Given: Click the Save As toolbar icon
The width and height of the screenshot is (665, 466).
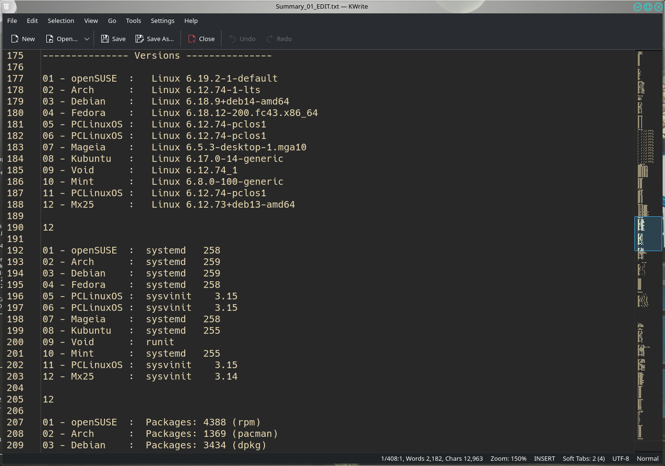Looking at the screenshot, I should pos(139,39).
